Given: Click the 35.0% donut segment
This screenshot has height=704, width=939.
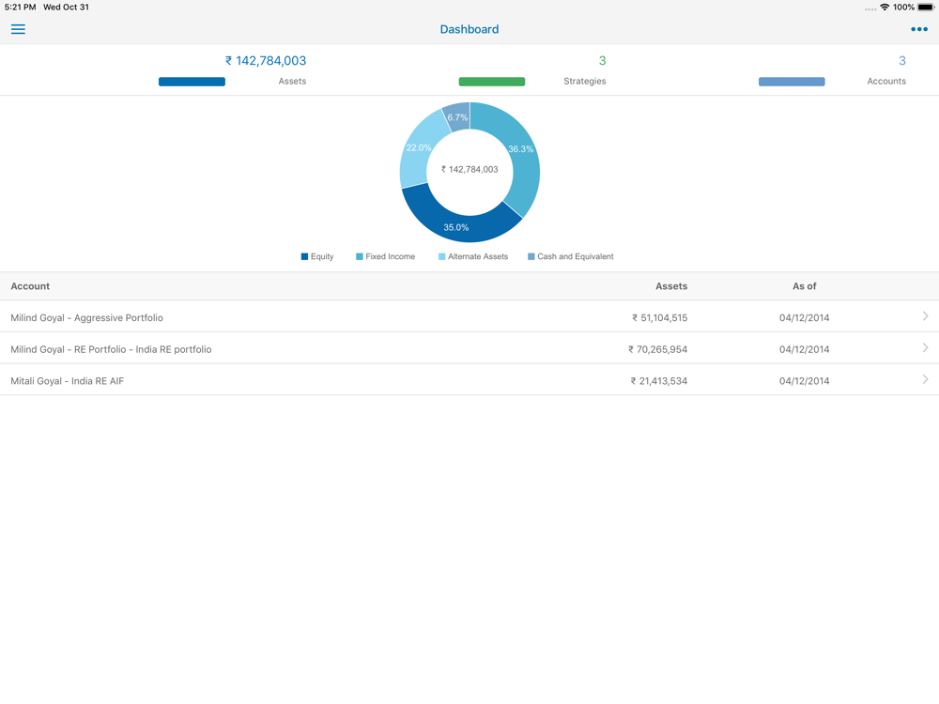Looking at the screenshot, I should 456,227.
